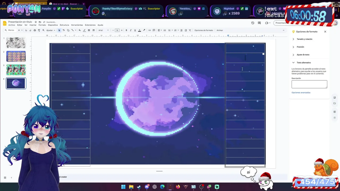The height and width of the screenshot is (191, 340).
Task: Open the Herramientas menu
Action: (77, 25)
